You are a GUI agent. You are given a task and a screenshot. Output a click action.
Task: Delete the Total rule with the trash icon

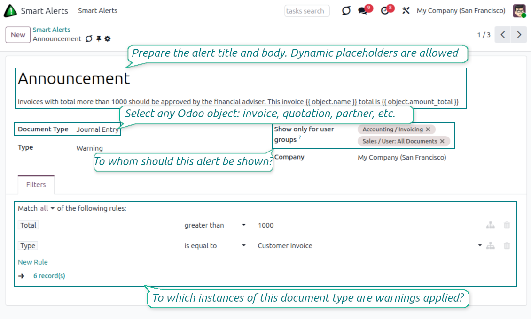point(507,225)
